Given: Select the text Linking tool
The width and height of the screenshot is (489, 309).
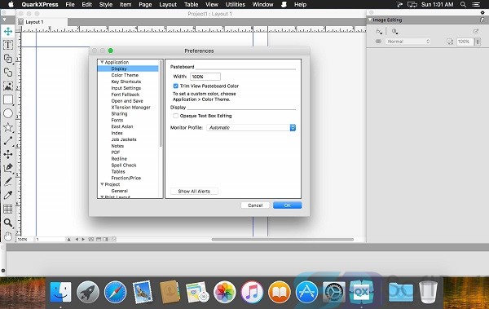Looking at the screenshot, I should 8,59.
